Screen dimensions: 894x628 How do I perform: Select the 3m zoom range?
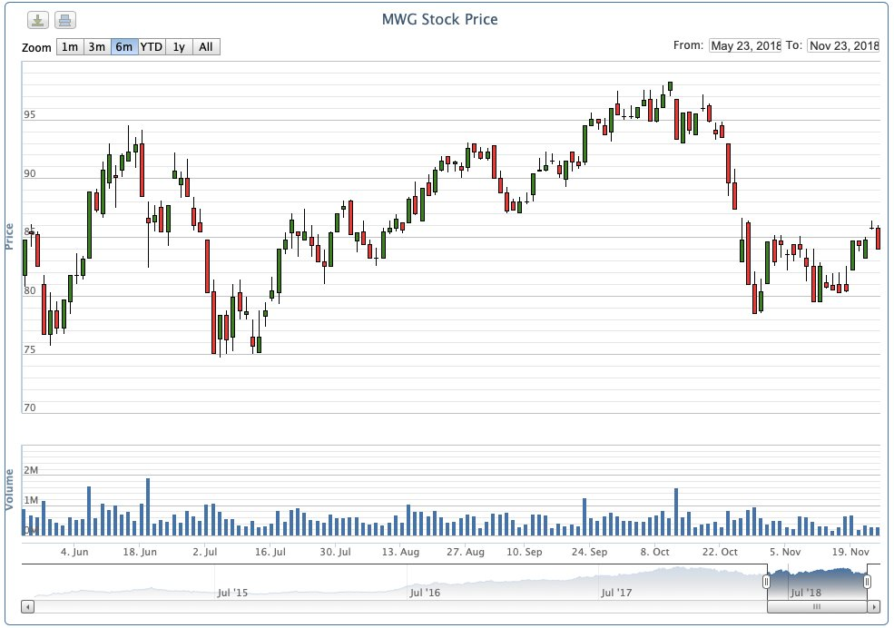97,47
